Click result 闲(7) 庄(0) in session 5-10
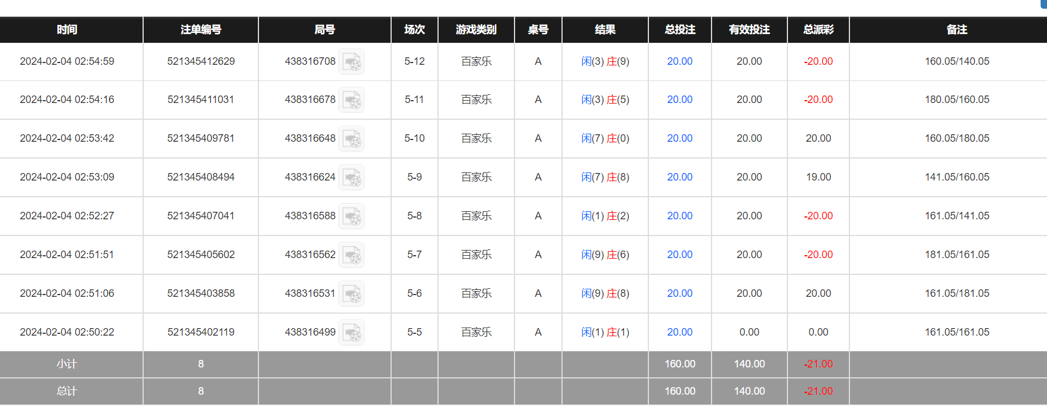 605,138
